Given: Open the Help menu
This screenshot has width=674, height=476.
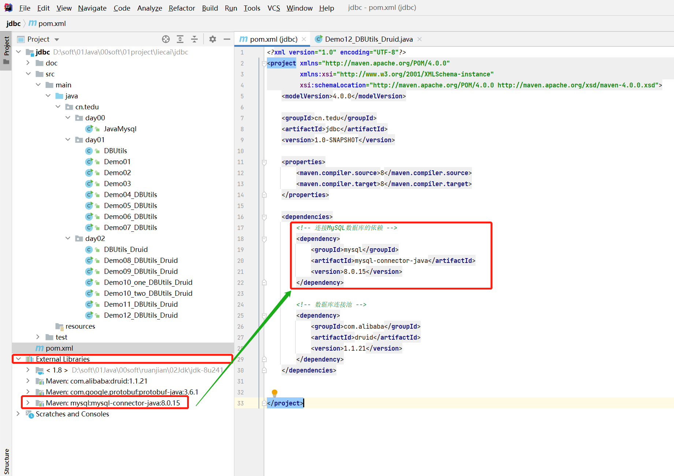Looking at the screenshot, I should [326, 8].
